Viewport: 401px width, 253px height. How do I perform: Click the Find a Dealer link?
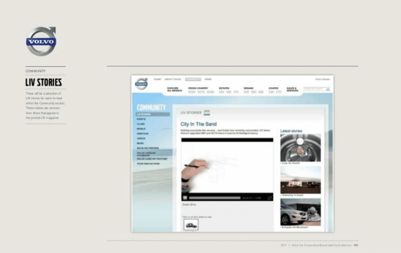[322, 79]
